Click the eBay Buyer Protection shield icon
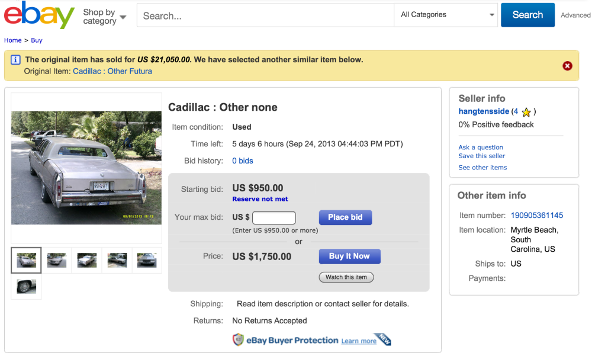Screen dimensions: 592x356 click(238, 340)
